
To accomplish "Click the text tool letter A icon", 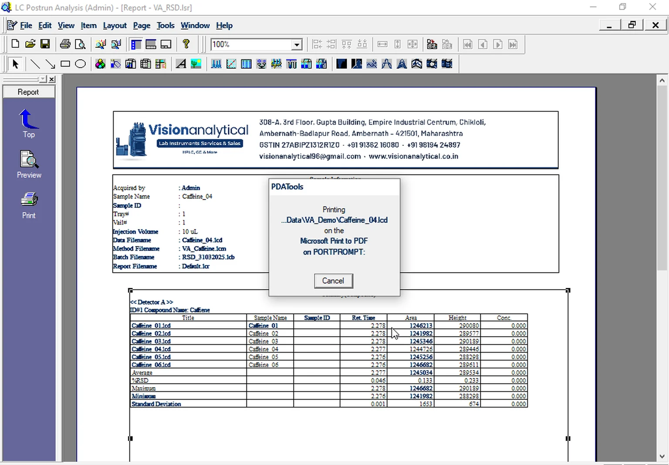I will tap(181, 64).
